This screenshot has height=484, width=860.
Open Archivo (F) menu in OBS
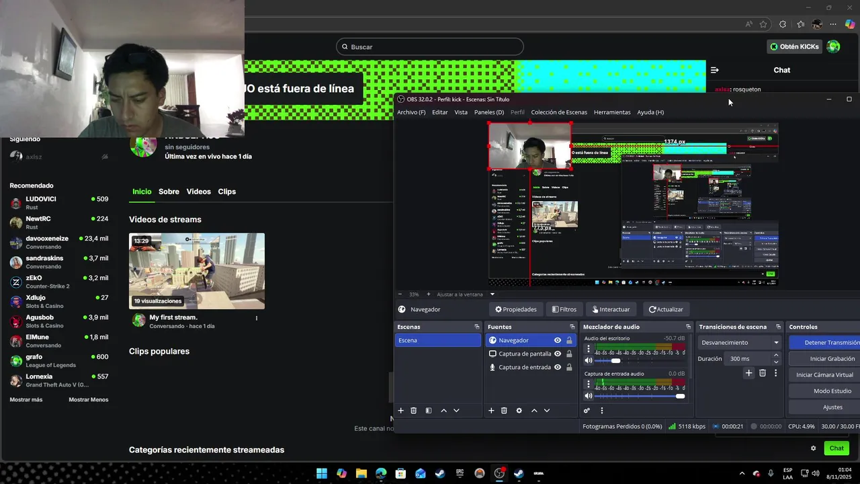coord(411,112)
